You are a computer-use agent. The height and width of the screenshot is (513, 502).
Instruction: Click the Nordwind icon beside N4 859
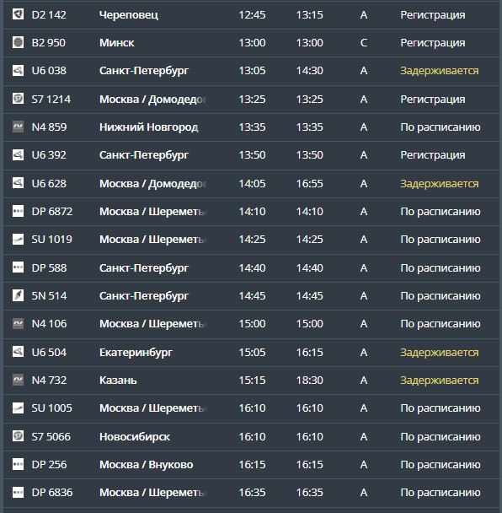[18, 127]
